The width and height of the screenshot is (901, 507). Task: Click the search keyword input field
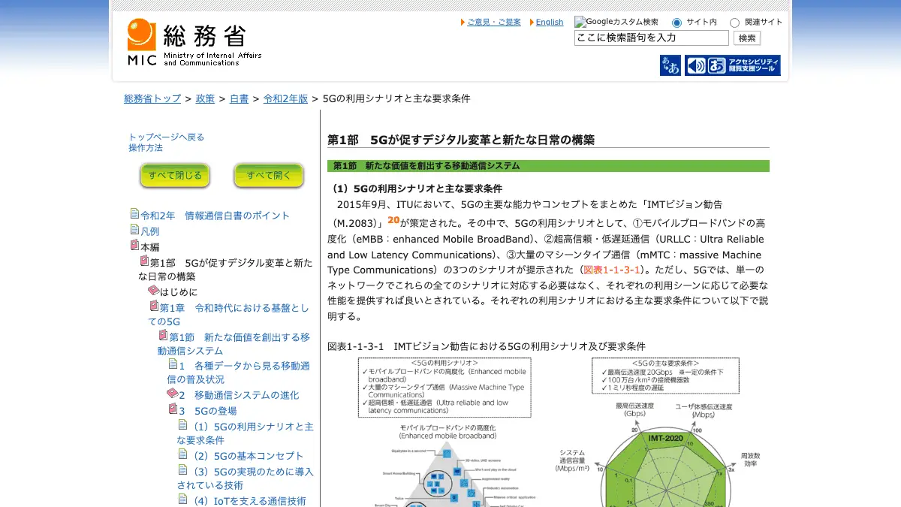[652, 38]
